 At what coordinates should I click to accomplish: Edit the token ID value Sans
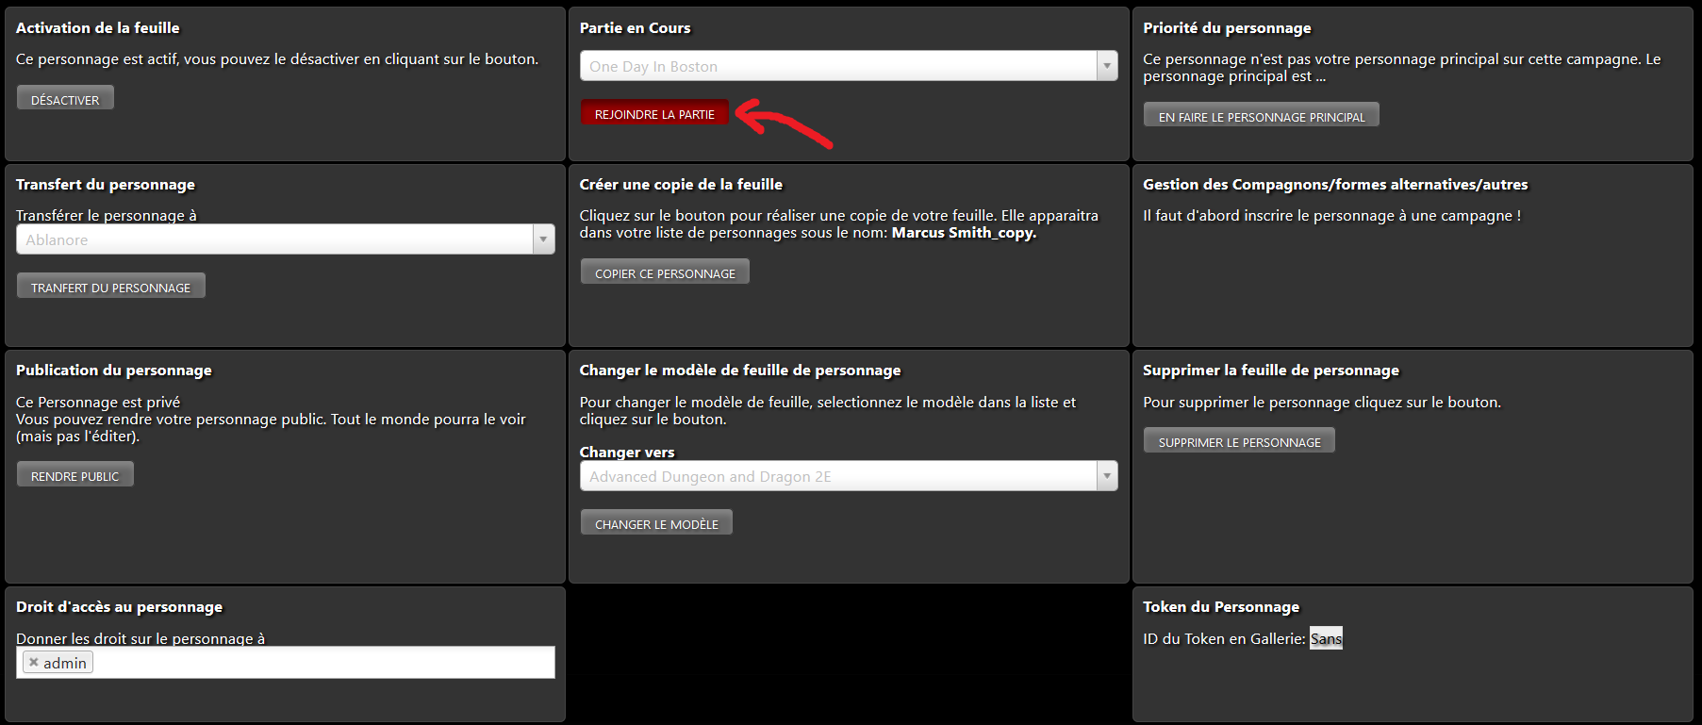1326,639
